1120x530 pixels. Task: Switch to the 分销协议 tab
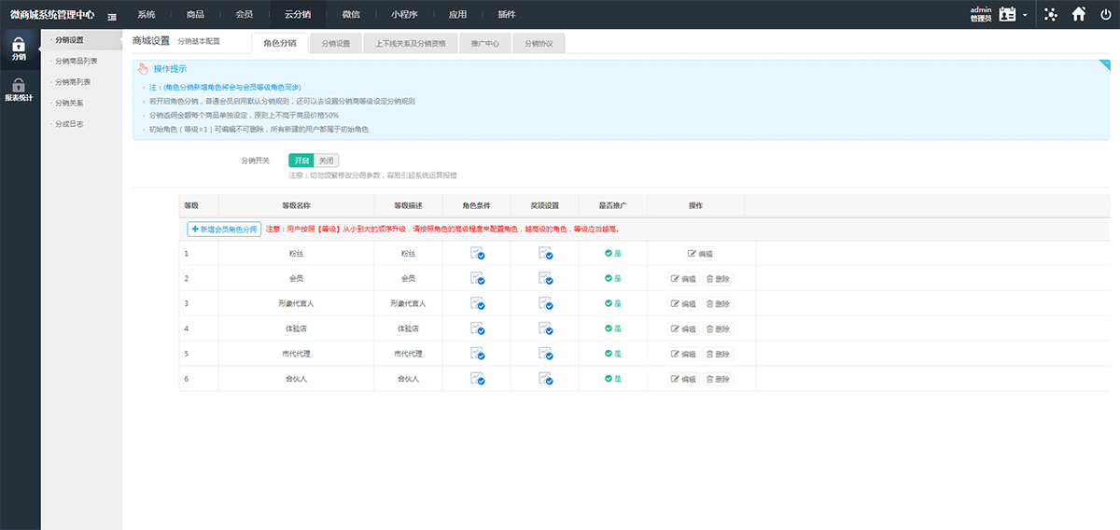[x=539, y=43]
